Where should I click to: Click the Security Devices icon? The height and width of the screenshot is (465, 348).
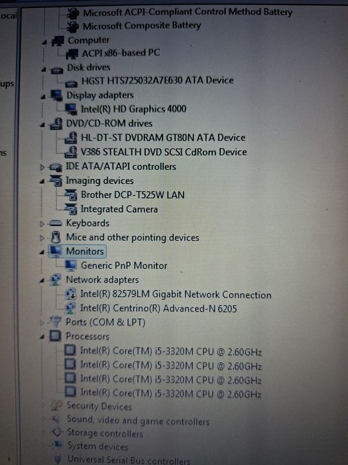56,405
